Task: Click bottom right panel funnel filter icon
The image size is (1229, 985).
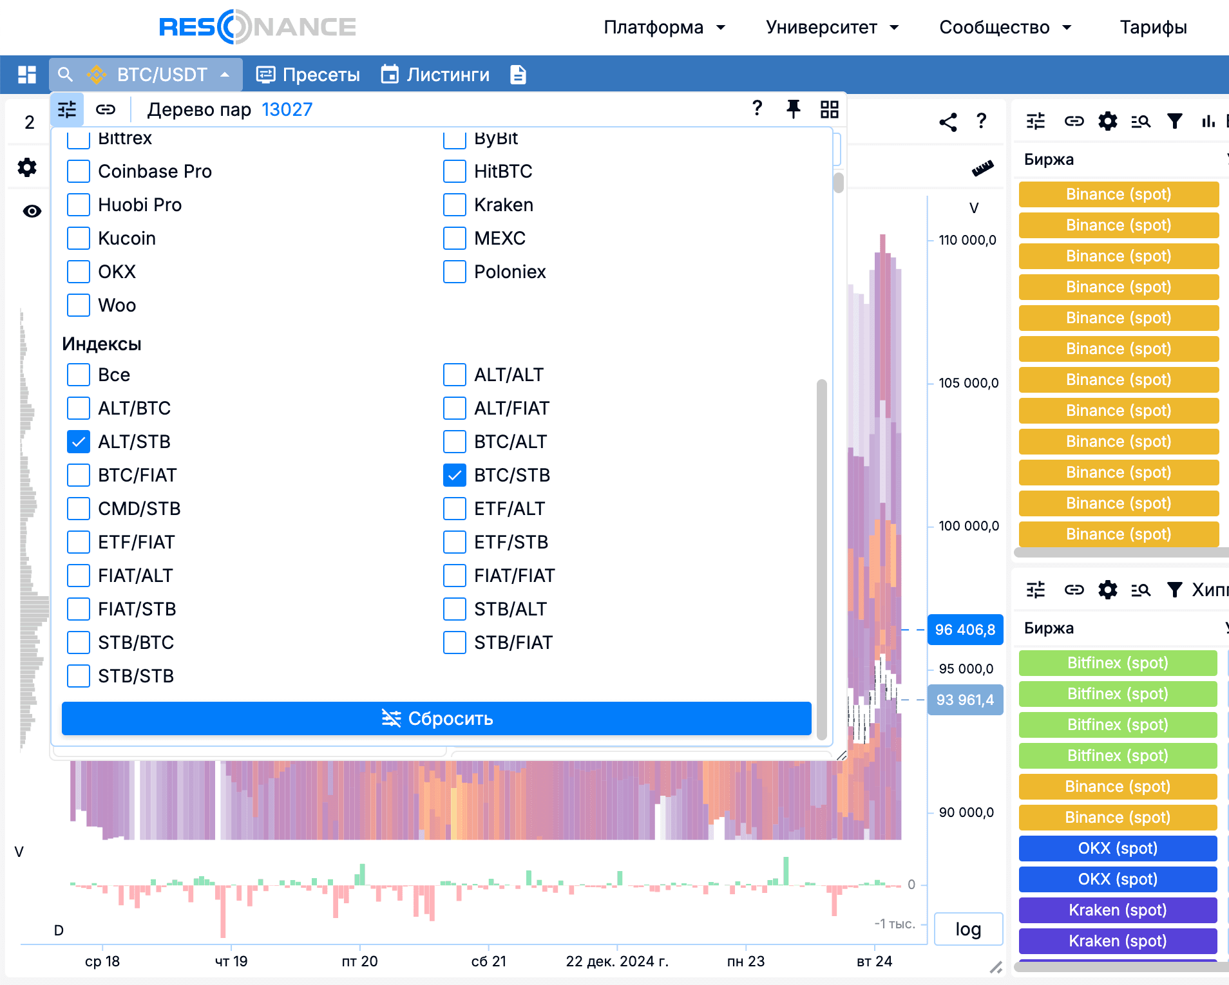Action: [1175, 590]
